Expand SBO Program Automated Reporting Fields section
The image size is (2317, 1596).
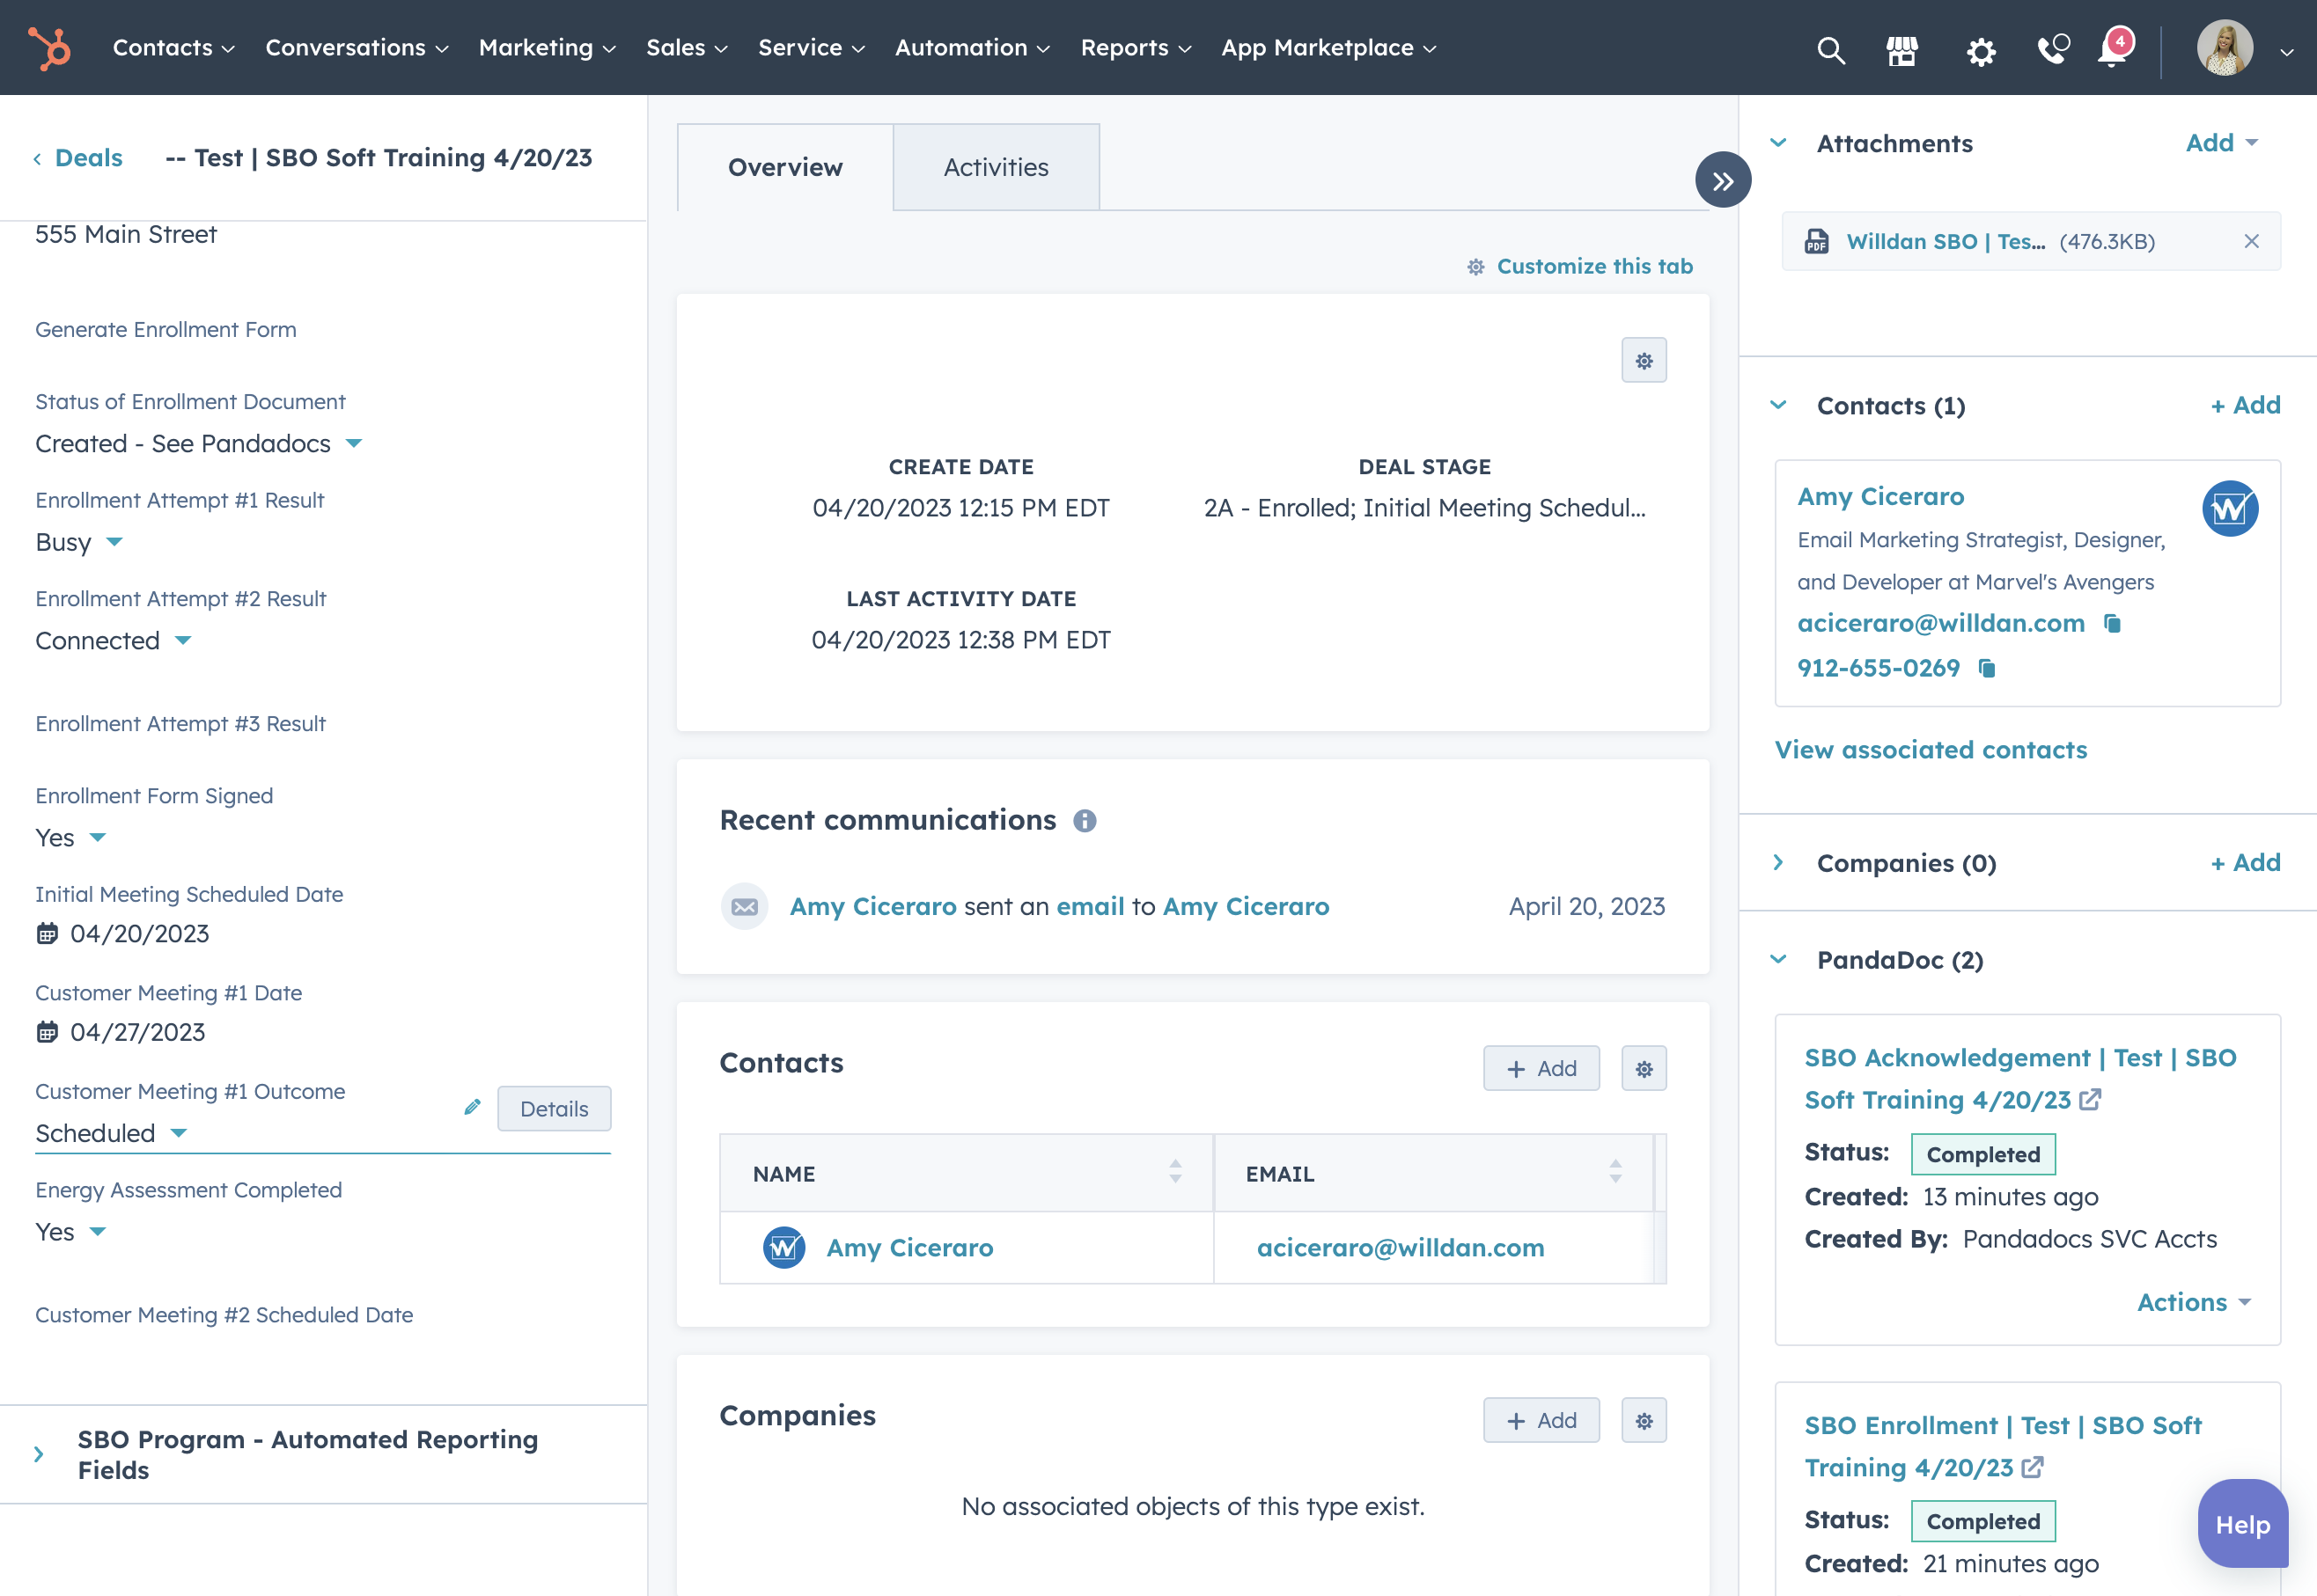click(x=39, y=1454)
